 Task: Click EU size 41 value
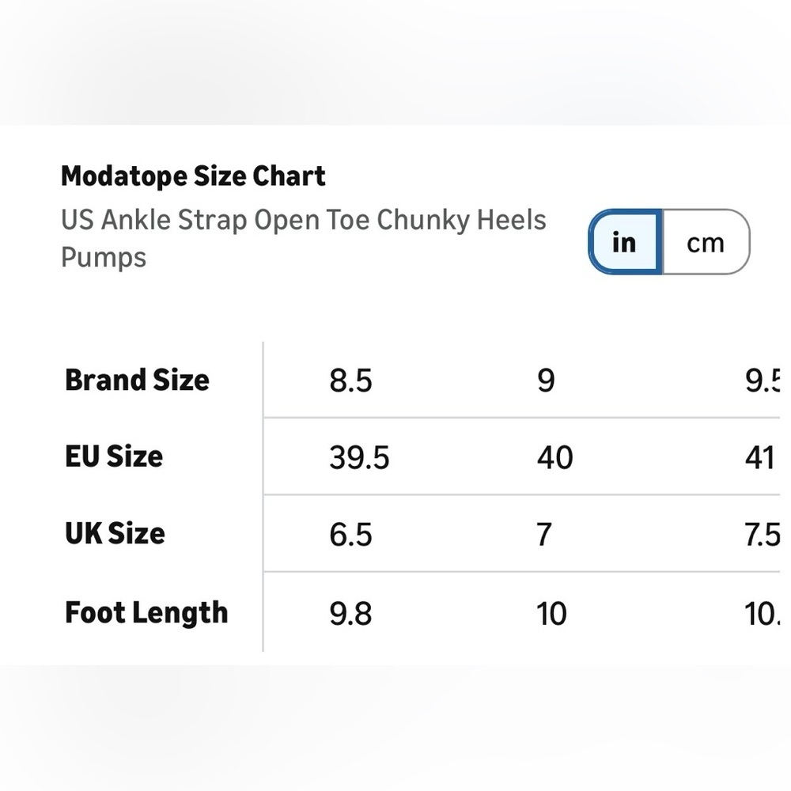pyautogui.click(x=759, y=457)
